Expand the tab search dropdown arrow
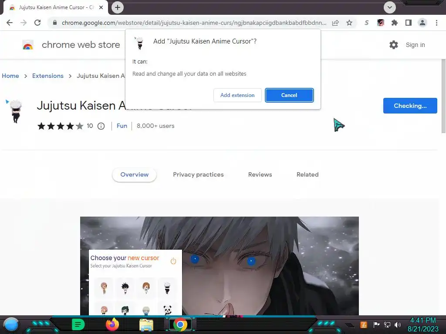Viewport: 446px width, 334px height. pyautogui.click(x=390, y=7)
